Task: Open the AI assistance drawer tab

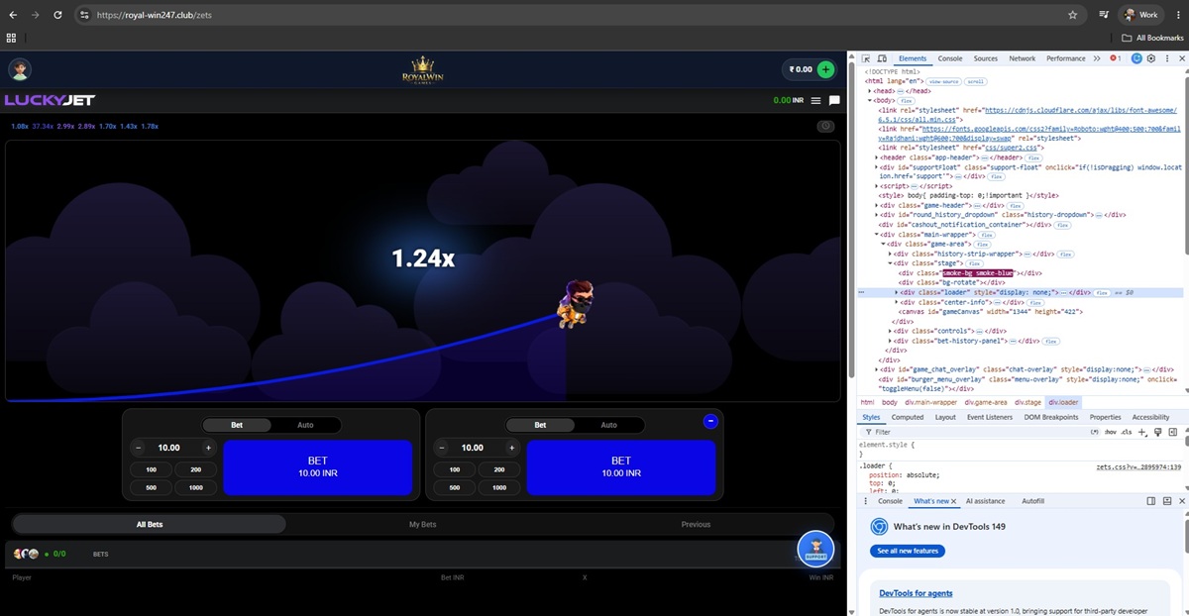Action: 986,501
